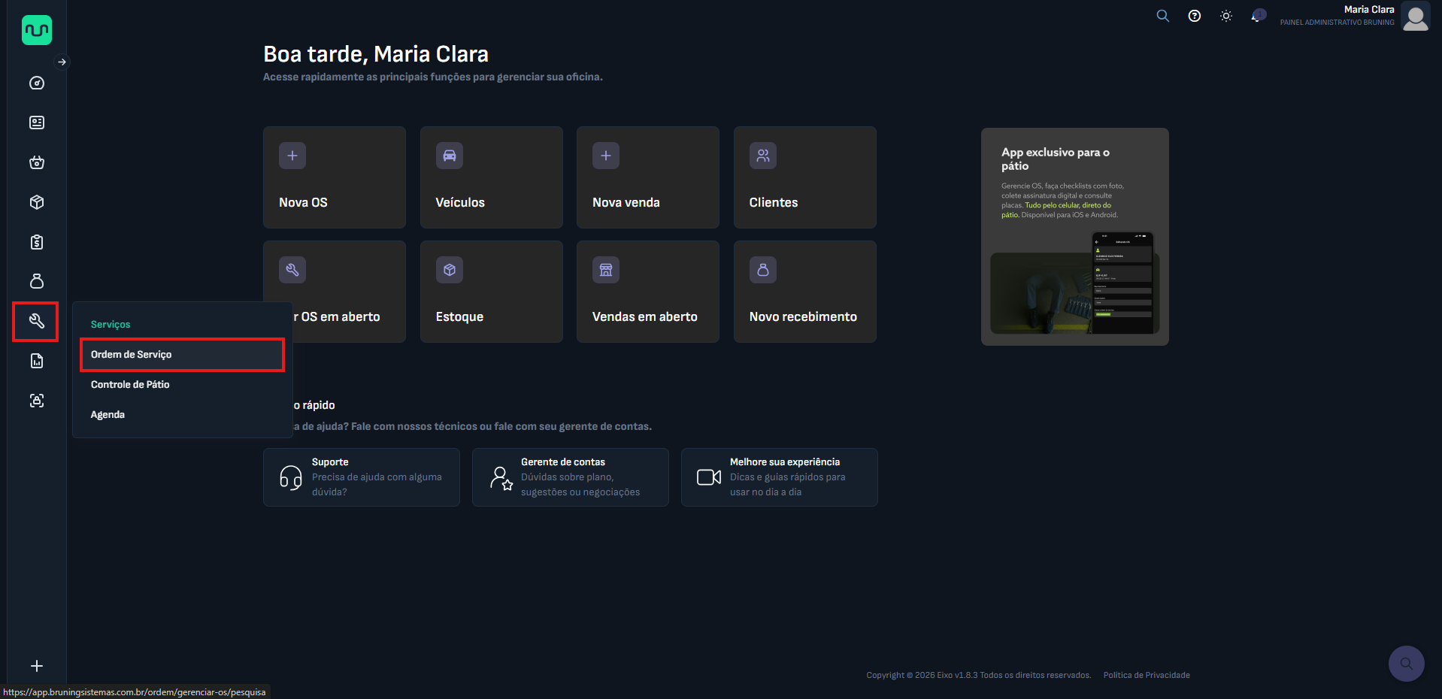Open the search magnifier in top bar
The height and width of the screenshot is (699, 1442).
[1163, 16]
